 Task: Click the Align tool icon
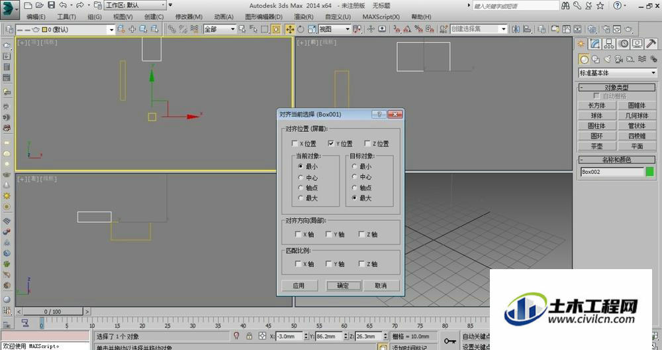(x=527, y=29)
